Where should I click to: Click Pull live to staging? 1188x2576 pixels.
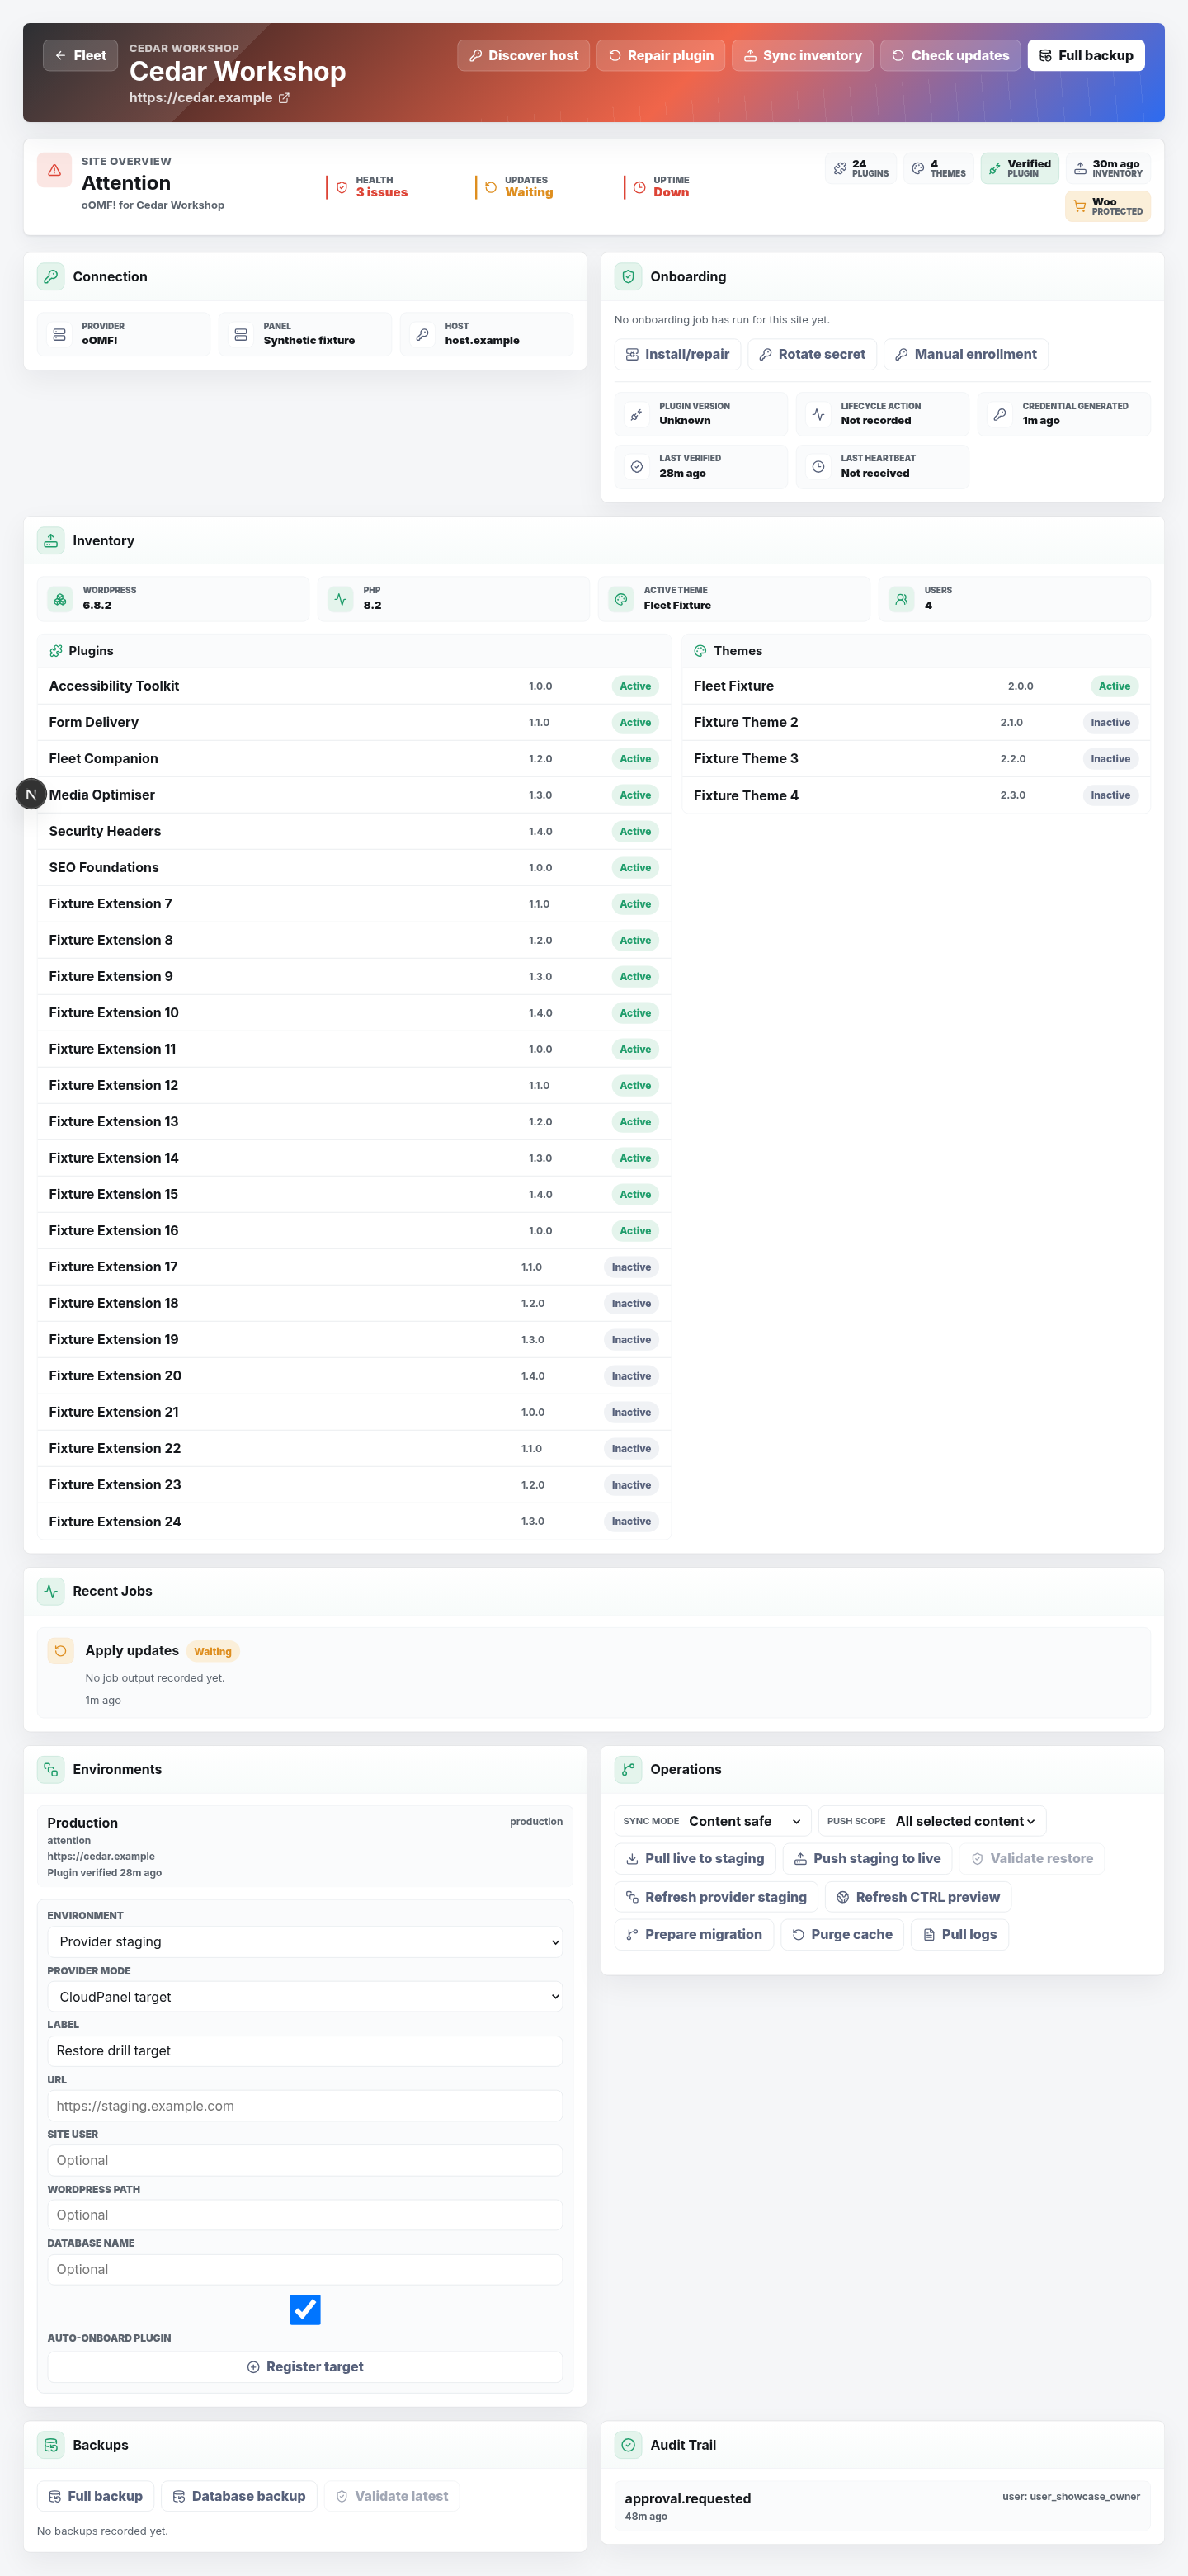[x=695, y=1858]
